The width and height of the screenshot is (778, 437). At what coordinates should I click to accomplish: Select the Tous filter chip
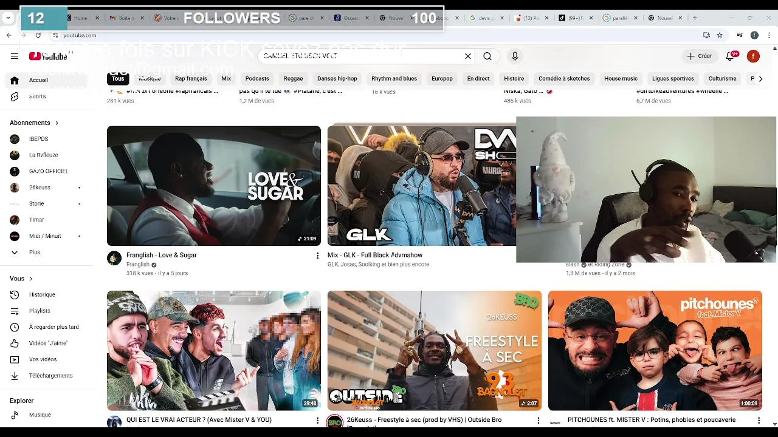click(x=118, y=78)
